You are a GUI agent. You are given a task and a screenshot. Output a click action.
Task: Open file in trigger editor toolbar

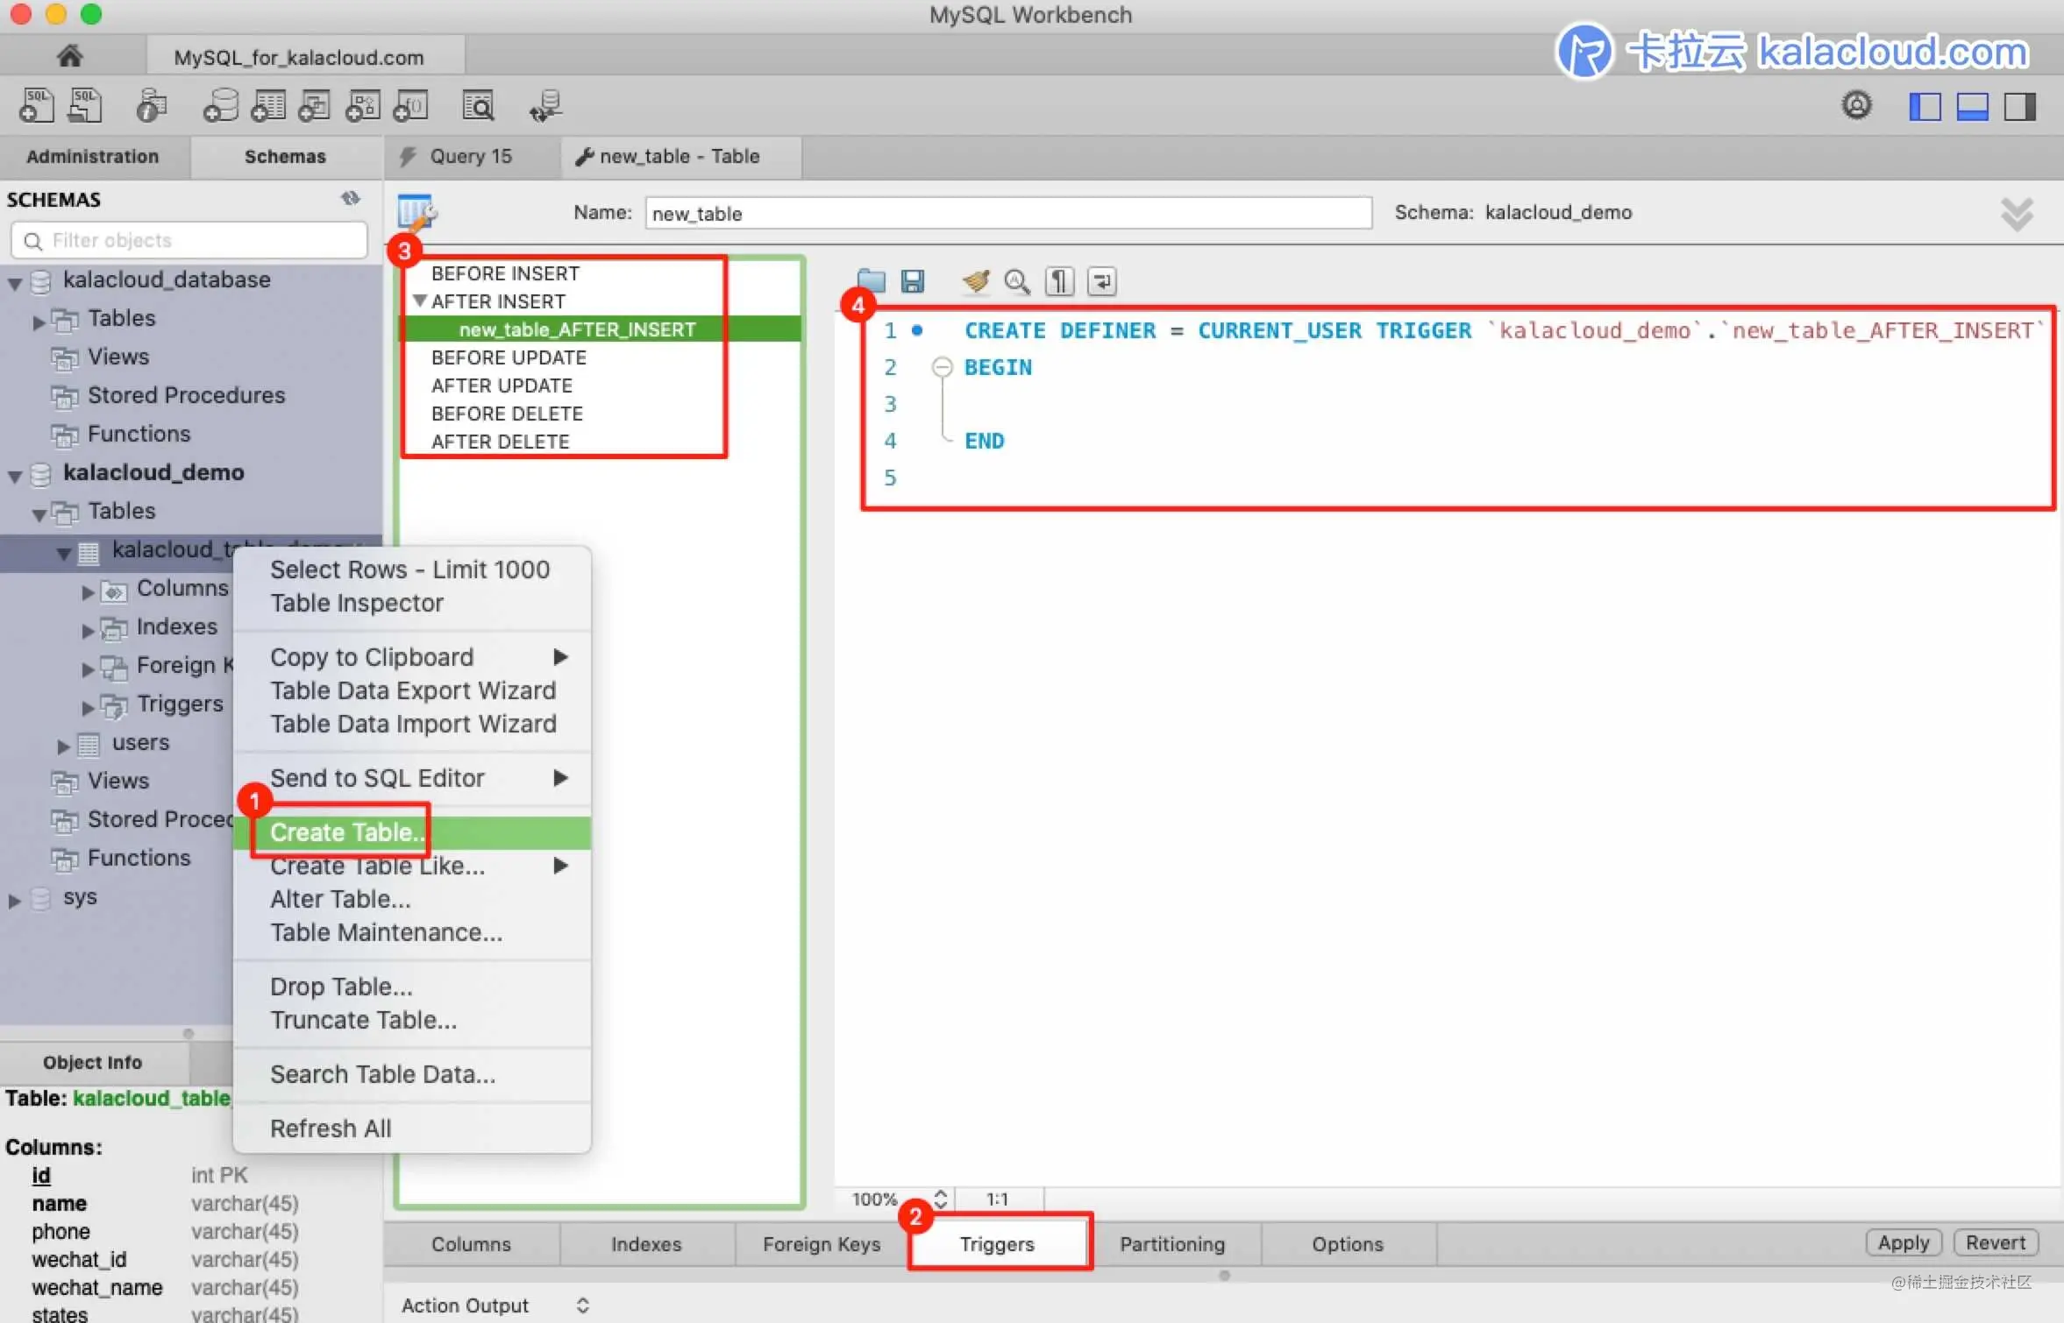pos(871,280)
